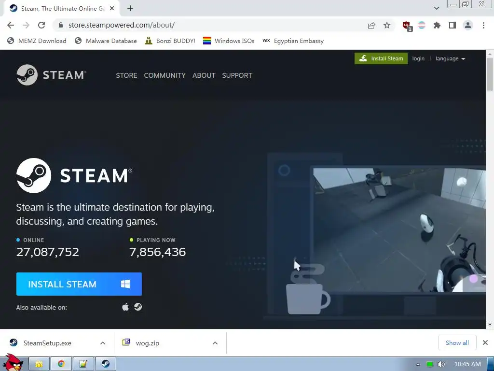Click the padlock site info icon
This screenshot has width=494, height=371.
click(x=61, y=25)
